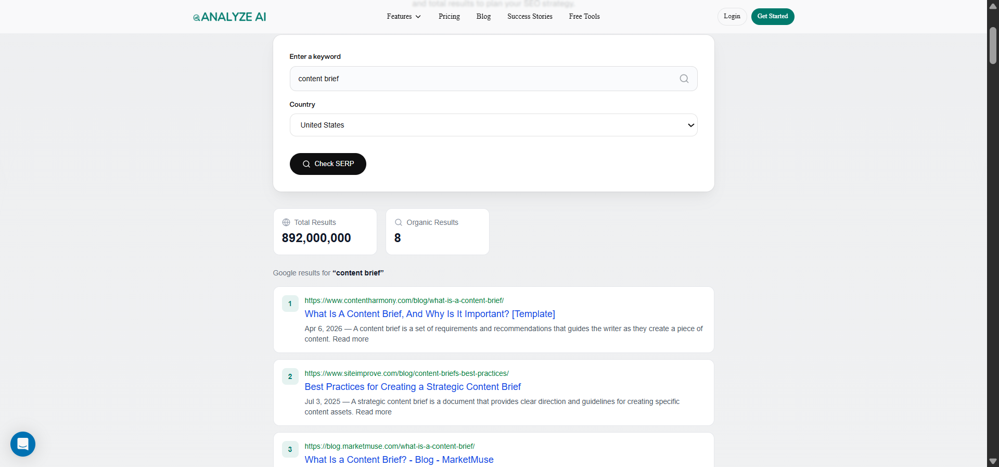This screenshot has height=467, width=999.
Task: Click the 892,000,000 total results value
Action: 316,238
